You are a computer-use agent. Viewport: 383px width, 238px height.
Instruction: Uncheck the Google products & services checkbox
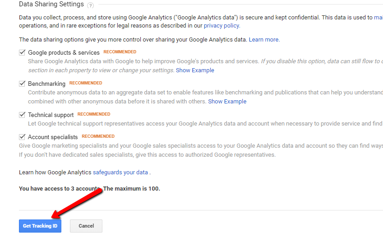[x=22, y=52]
